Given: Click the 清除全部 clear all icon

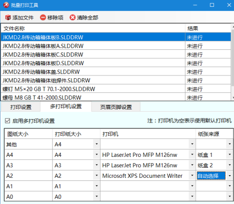Looking at the screenshot, I should tap(73, 17).
